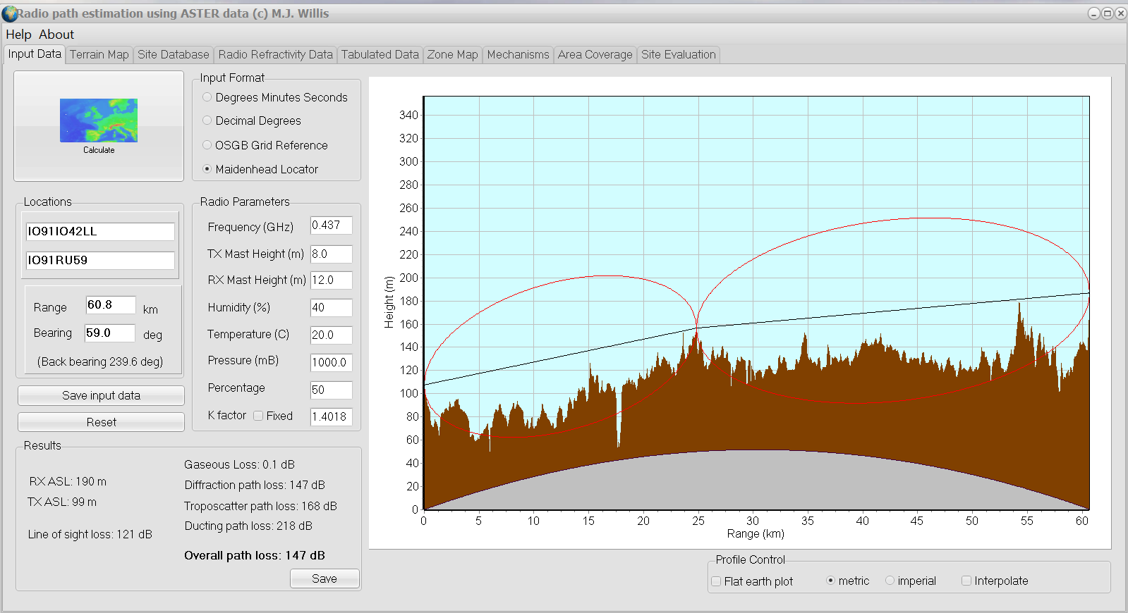1128x613 pixels.
Task: Switch to the Input Data tab
Action: [x=35, y=54]
